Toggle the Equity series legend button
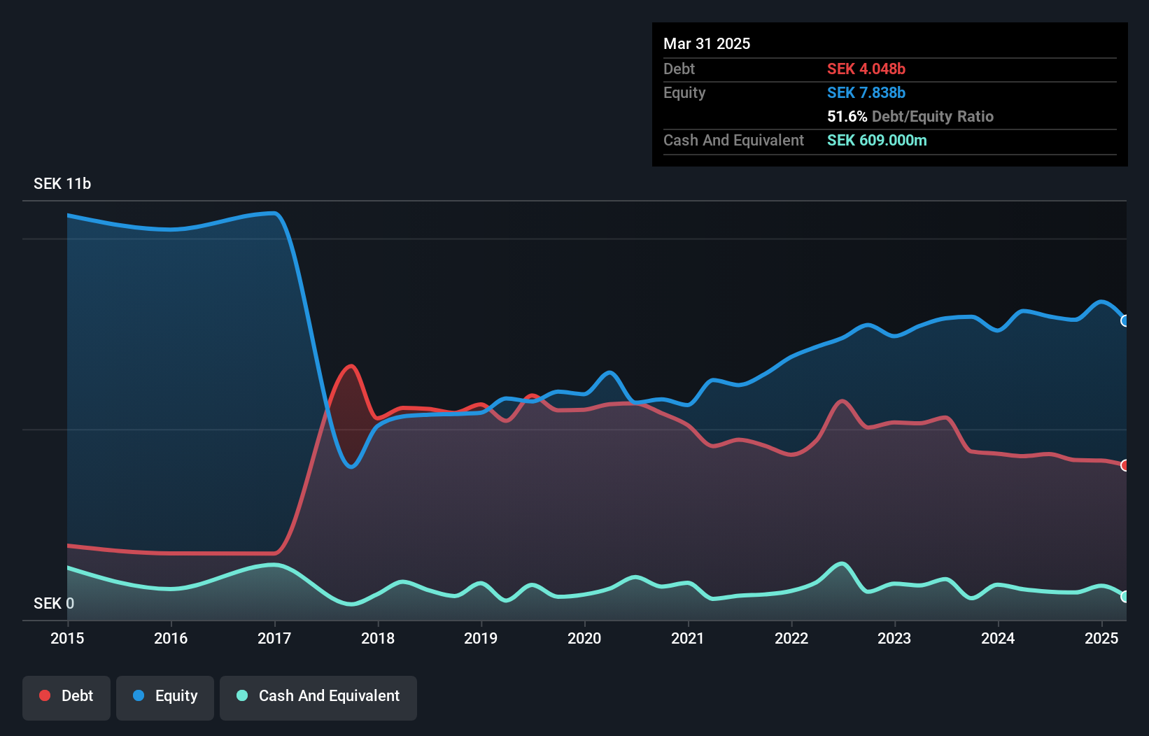 165,697
